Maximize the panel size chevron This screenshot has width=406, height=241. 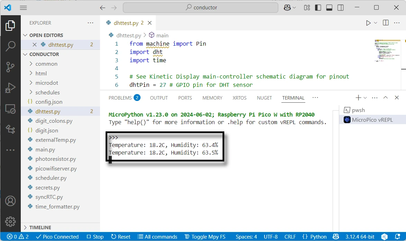coord(386,98)
